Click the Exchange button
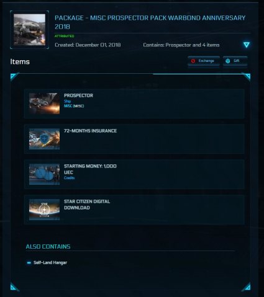This screenshot has height=297, width=264. (204, 61)
